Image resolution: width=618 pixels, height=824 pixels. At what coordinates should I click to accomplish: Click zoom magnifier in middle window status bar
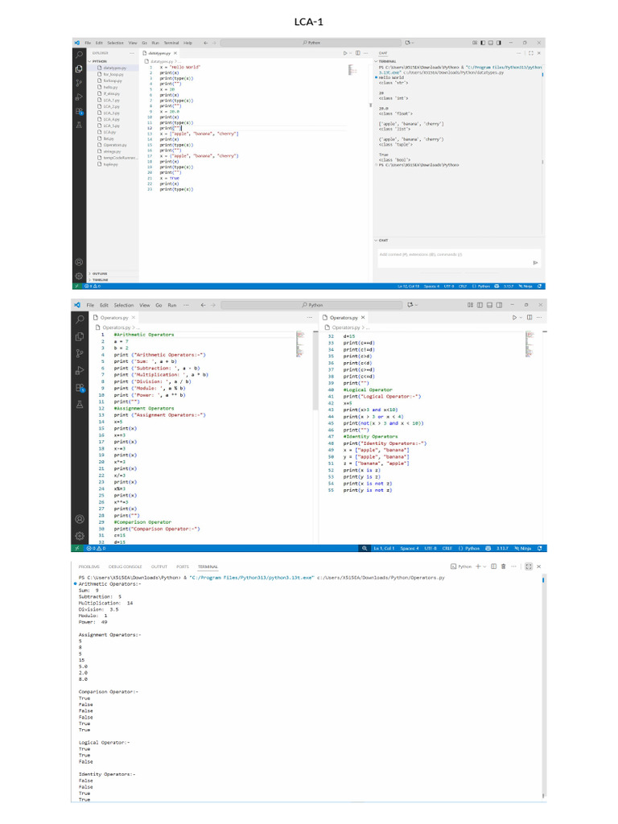tap(365, 548)
